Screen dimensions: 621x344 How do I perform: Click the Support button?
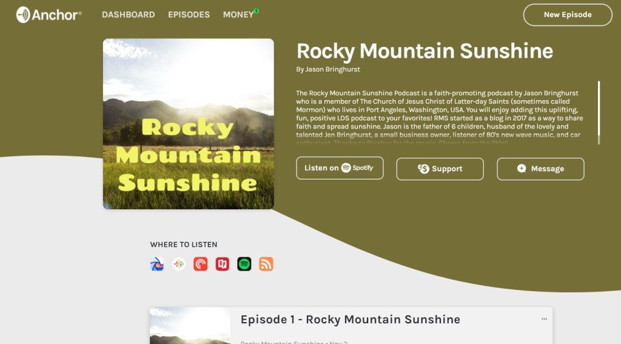click(x=440, y=169)
